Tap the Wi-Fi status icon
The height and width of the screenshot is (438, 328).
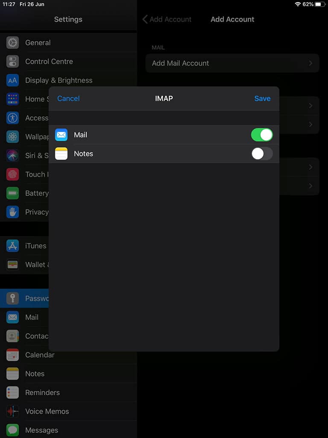click(x=298, y=4)
